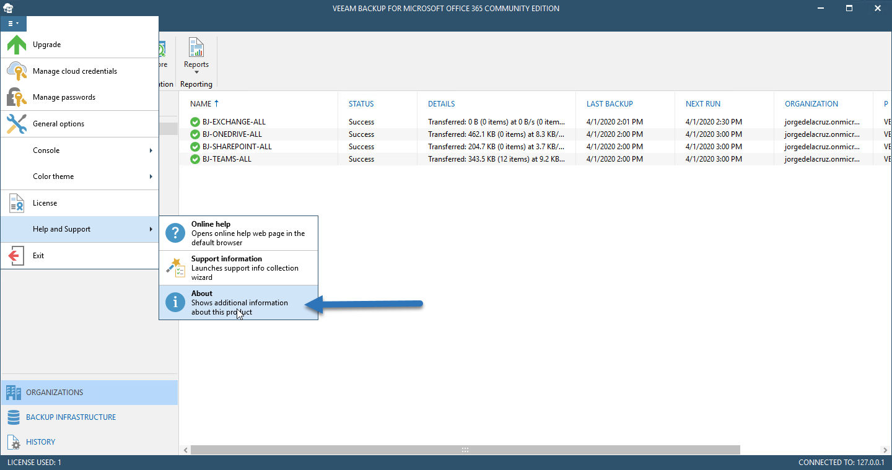Viewport: 892px width, 470px height.
Task: Click the success icon for BJ-TEAMS-ALL
Action: (x=195, y=159)
